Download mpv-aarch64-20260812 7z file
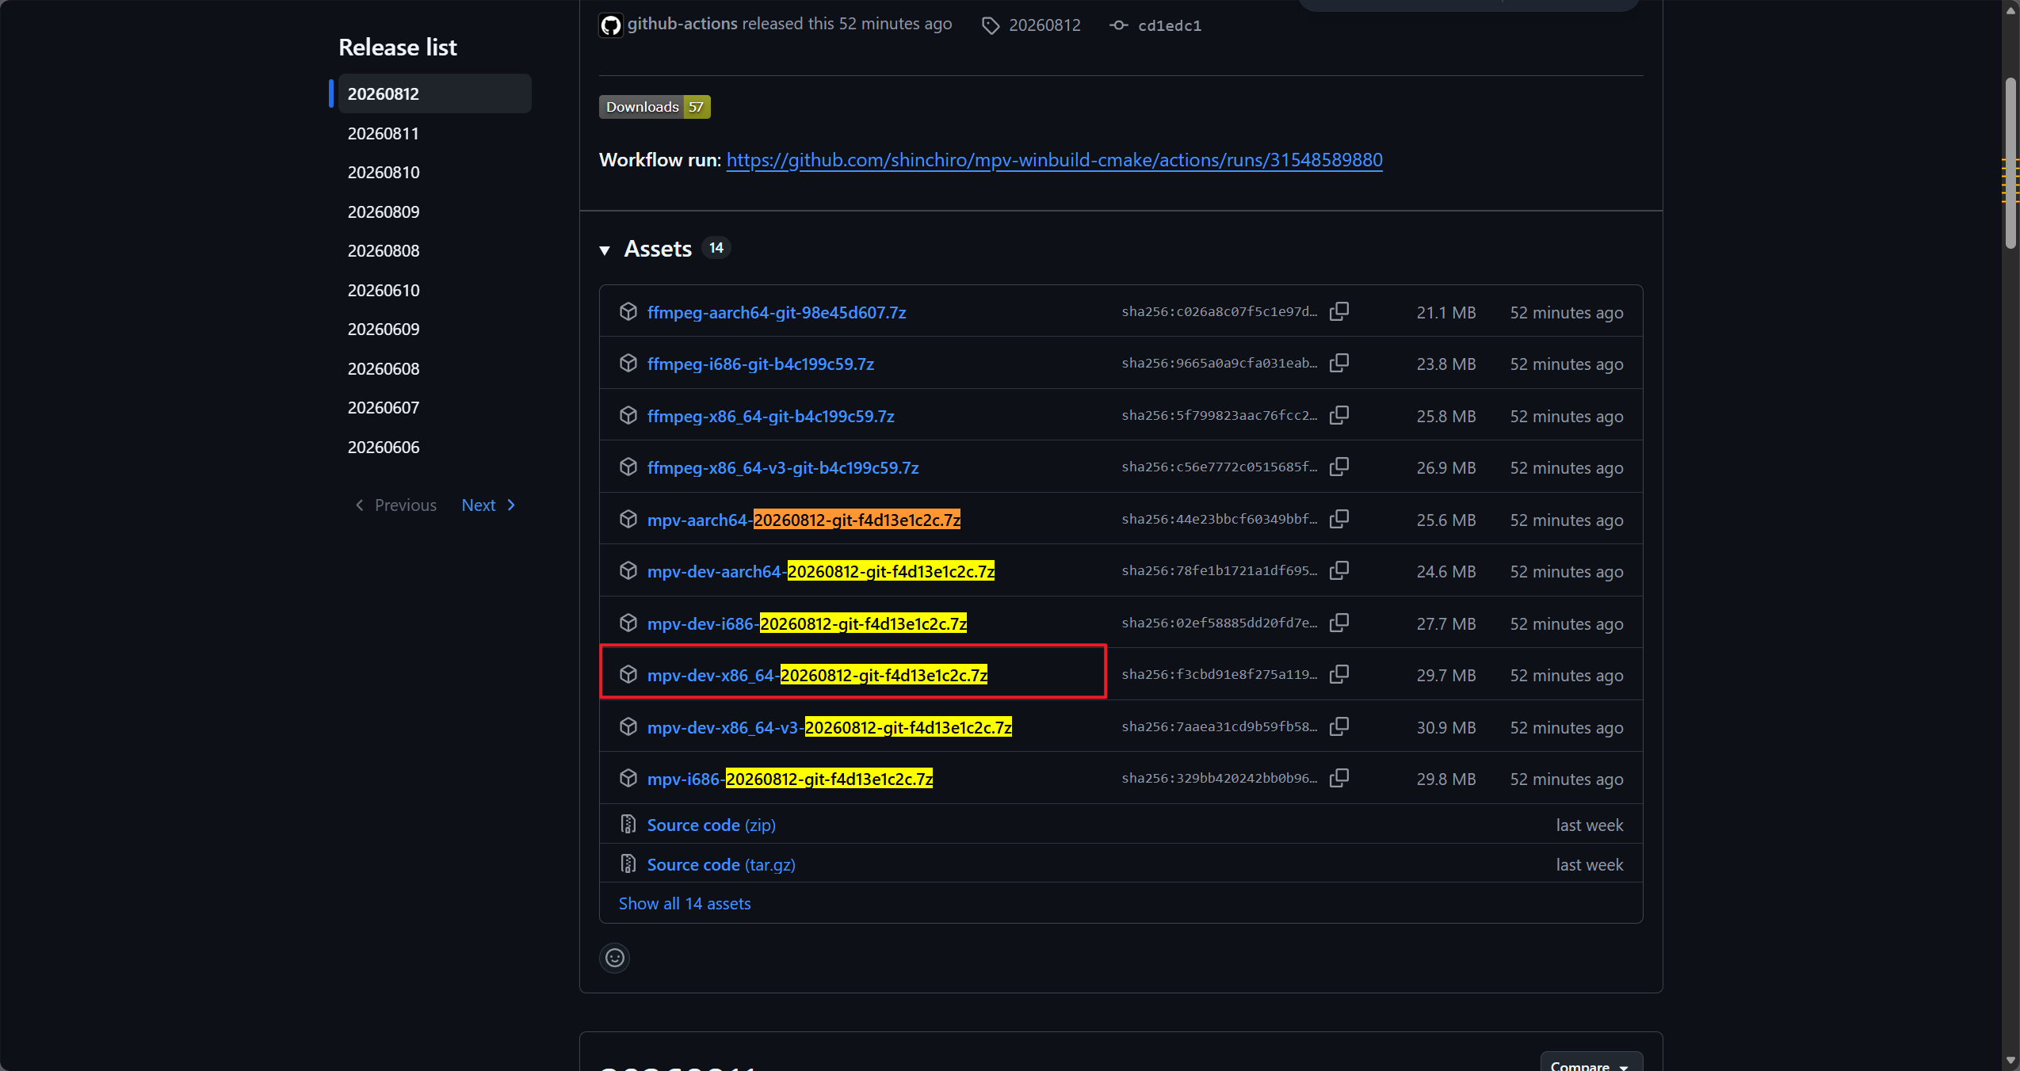2020x1071 pixels. [804, 520]
